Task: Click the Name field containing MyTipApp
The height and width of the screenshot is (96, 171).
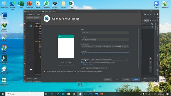Action: (105, 33)
